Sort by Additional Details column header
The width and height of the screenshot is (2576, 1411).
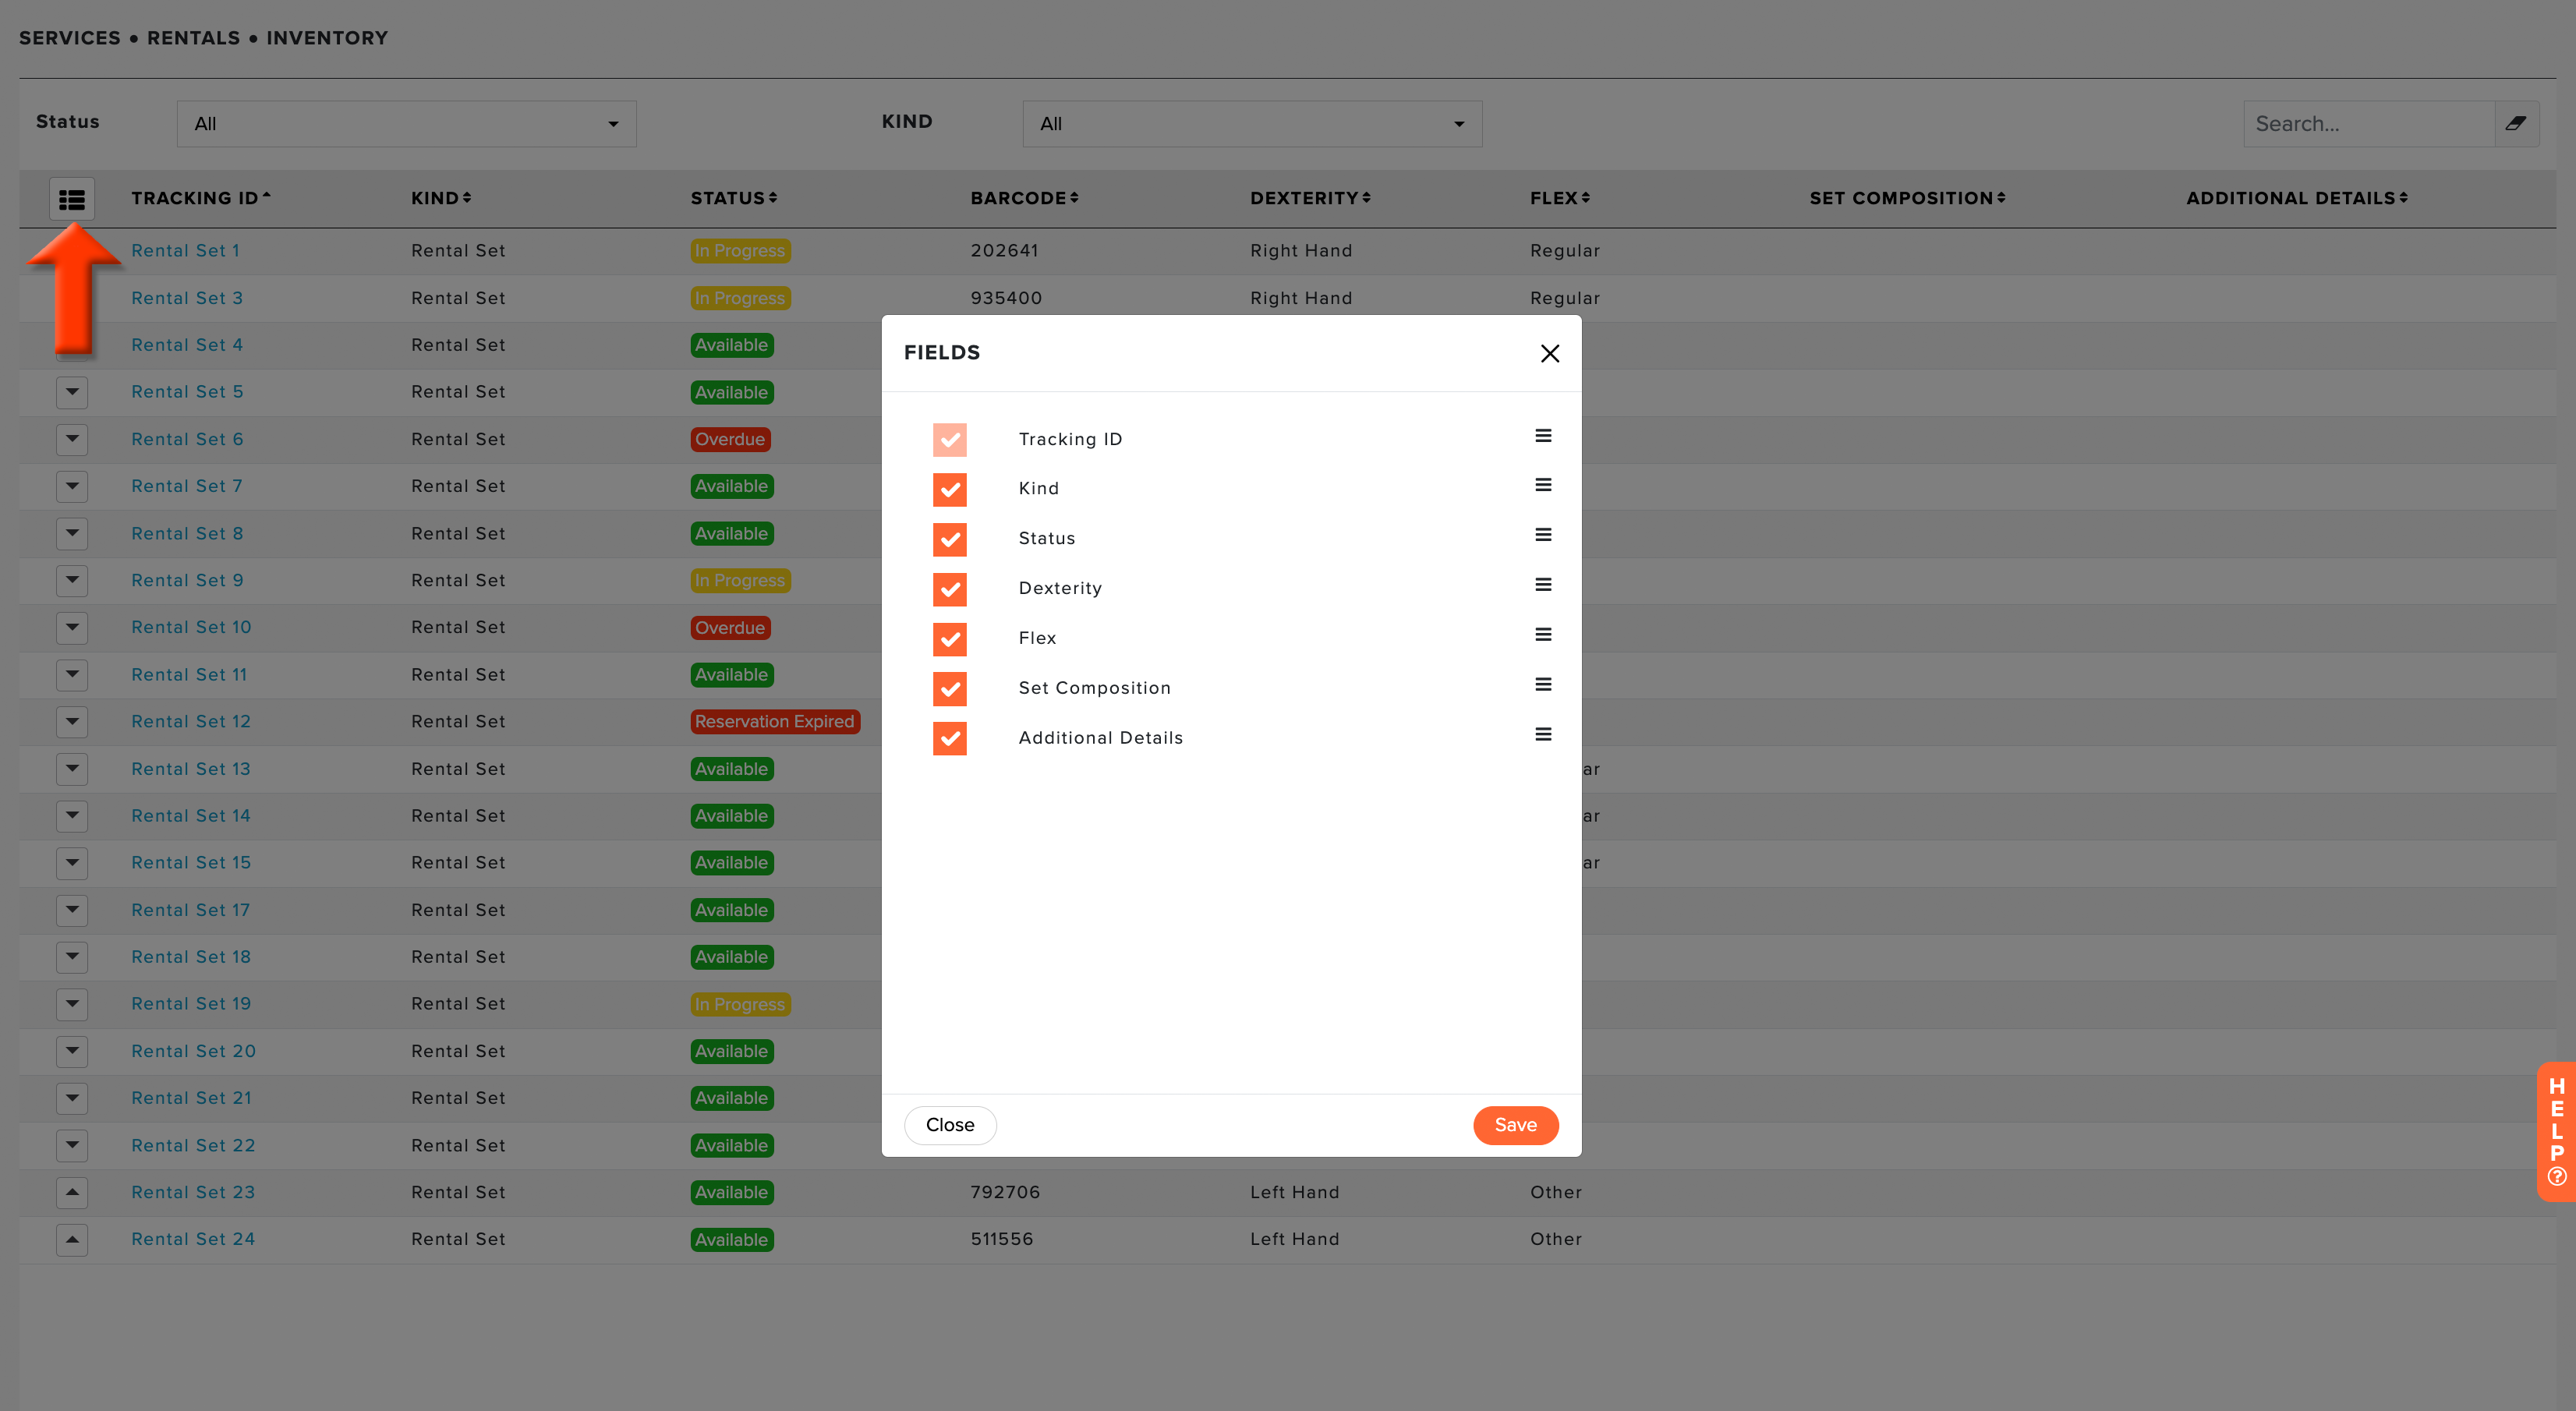(2297, 198)
